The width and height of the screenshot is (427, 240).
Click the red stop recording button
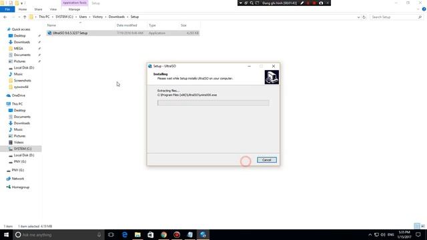tap(314, 3)
